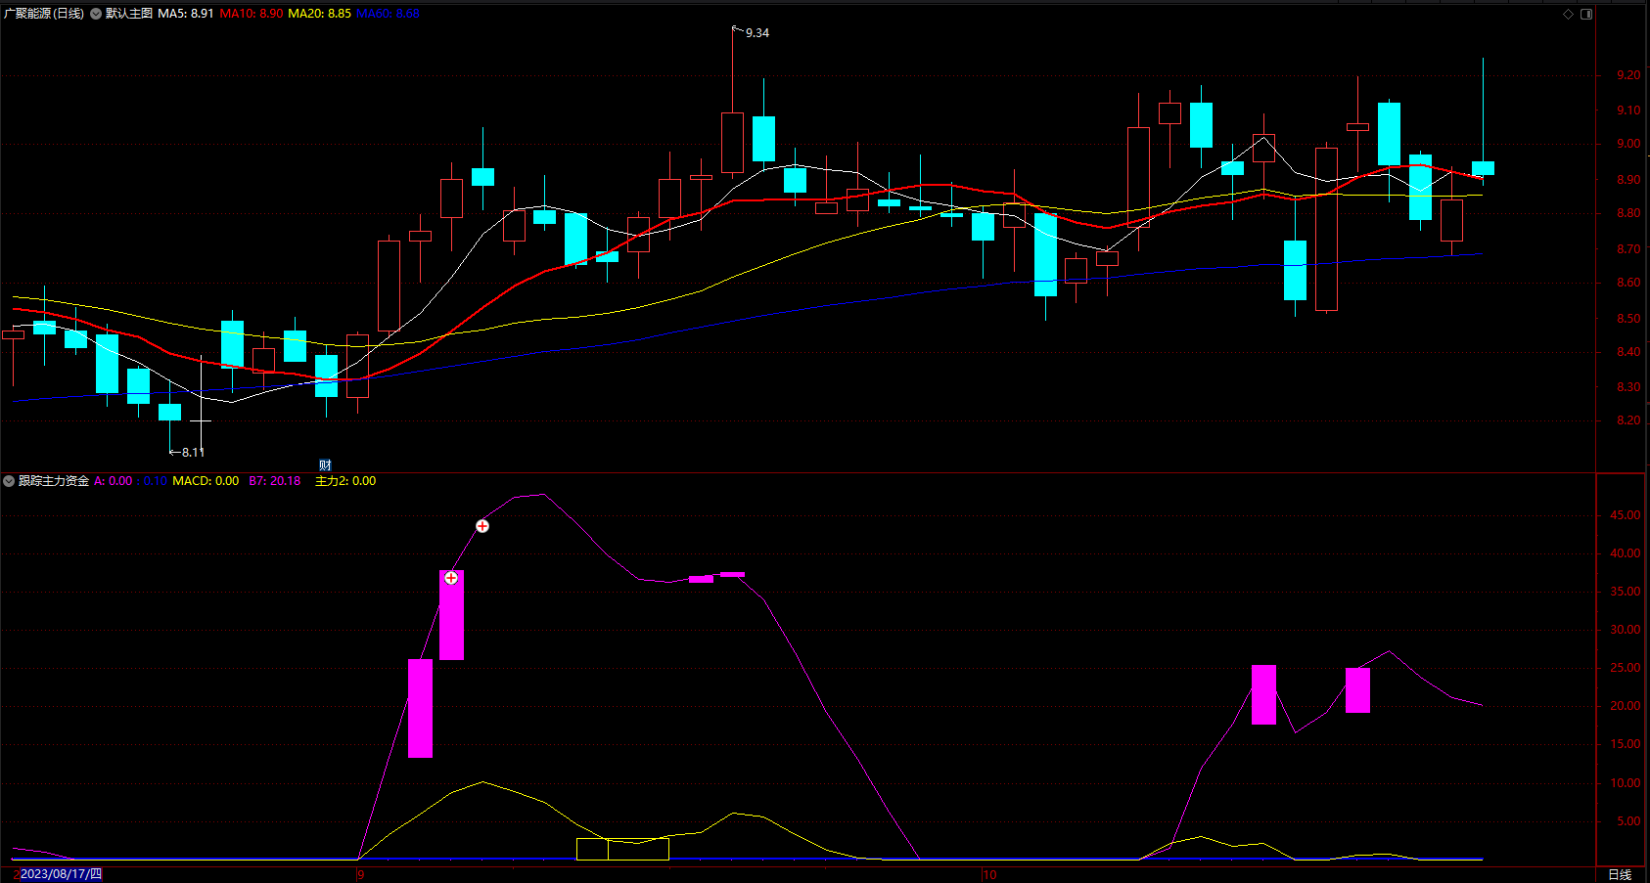Viewport: 1650px width, 883px height.
Task: Click the MA5: 8.91 indicator label
Action: [x=186, y=14]
